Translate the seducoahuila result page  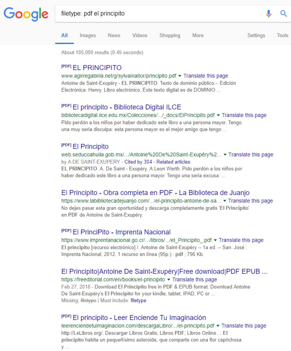(x=251, y=154)
